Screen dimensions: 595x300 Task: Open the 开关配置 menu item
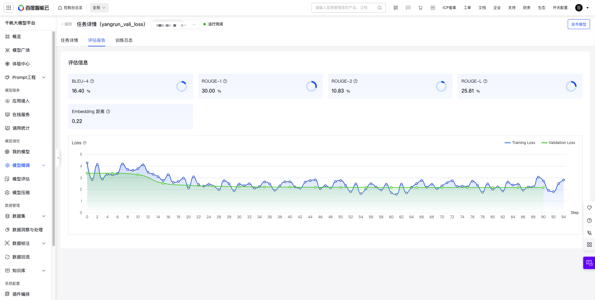[x=560, y=8]
